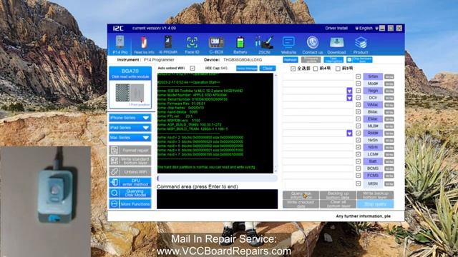Open the i6 PROMR tool
Viewport: 458px width, 257px height.
(x=168, y=44)
